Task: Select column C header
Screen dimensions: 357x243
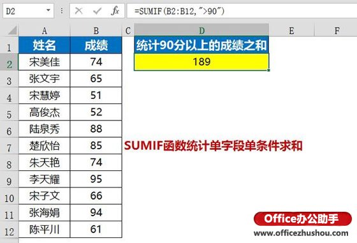Action: tap(128, 30)
